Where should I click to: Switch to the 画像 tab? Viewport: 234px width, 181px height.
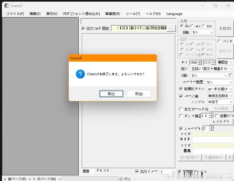click(86, 171)
